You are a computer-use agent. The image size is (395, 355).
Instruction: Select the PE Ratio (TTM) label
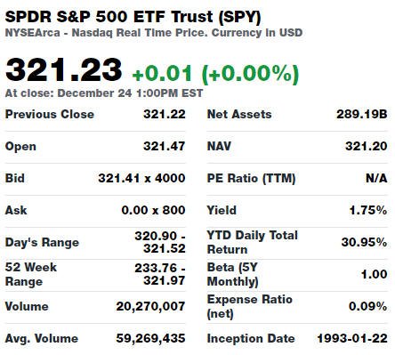click(251, 178)
